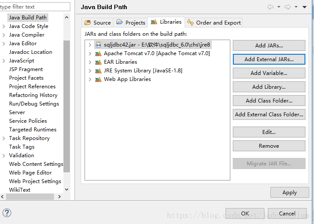Viewport: 314px width, 224px height.
Task: Click the sqljdbc42.jar file icon
Action: coord(98,45)
